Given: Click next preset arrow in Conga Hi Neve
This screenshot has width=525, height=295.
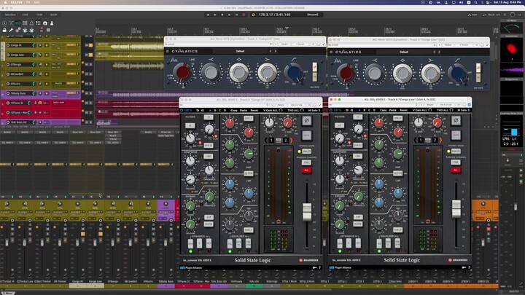Looking at the screenshot, I should 276,51.
